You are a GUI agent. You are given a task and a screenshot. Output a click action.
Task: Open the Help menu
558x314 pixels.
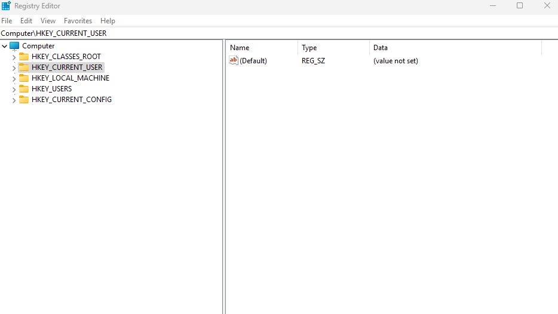108,21
